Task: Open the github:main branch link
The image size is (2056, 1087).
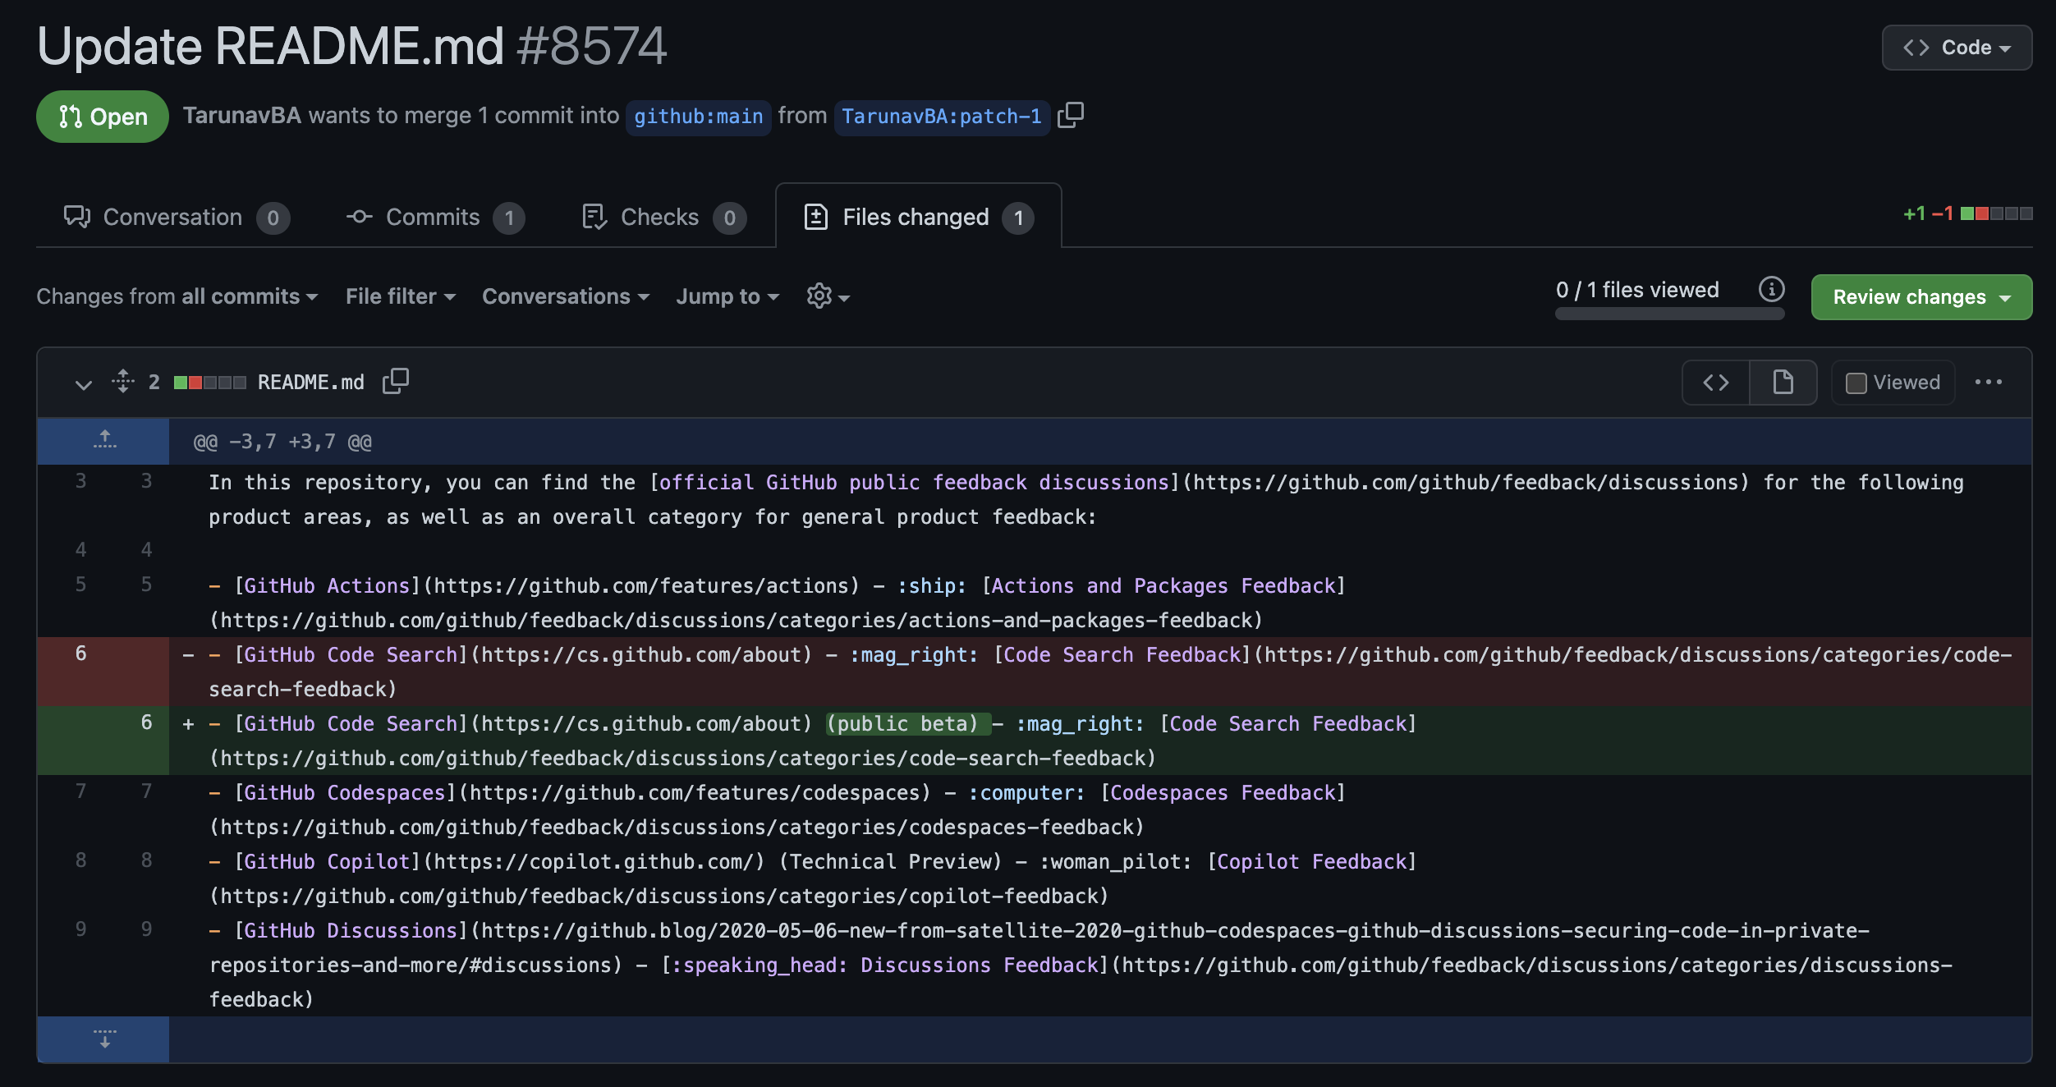Action: point(698,116)
